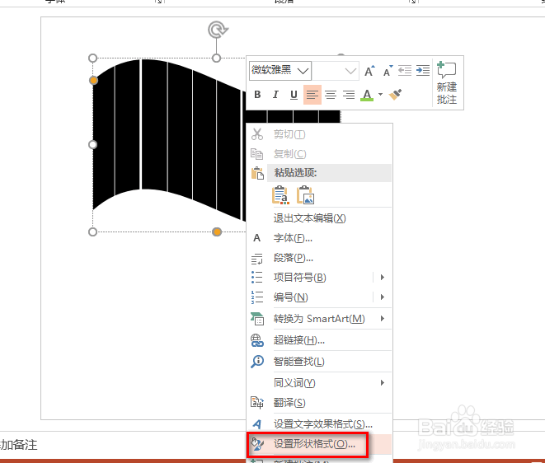
Task: Click 转换为 SmartArt(M) entry
Action: pyautogui.click(x=319, y=319)
